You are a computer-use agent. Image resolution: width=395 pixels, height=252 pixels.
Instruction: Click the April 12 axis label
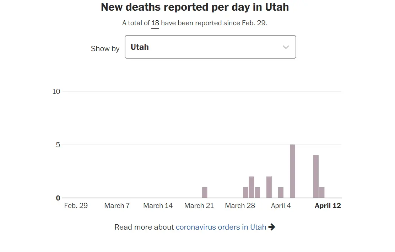328,206
